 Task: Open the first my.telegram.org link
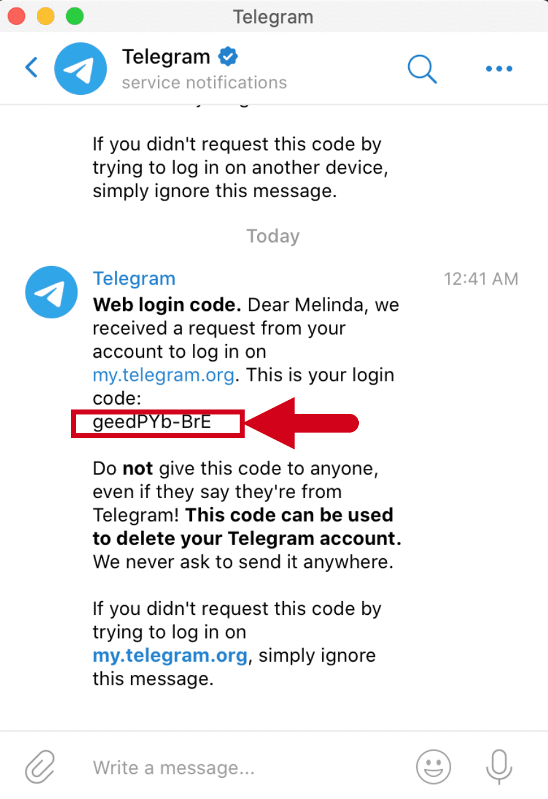pos(164,375)
